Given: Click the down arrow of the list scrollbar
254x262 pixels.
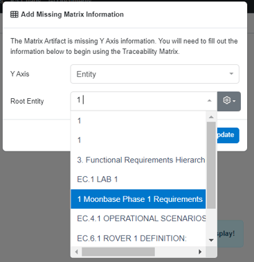Looking at the screenshot, I should (211, 240).
